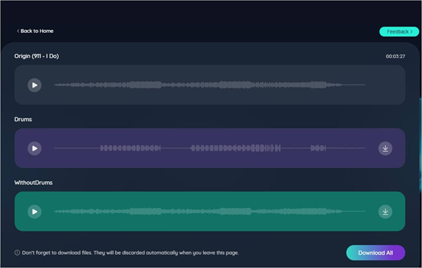Seek within the Drums waveform
Screen dimensions: 422x268
210,148
